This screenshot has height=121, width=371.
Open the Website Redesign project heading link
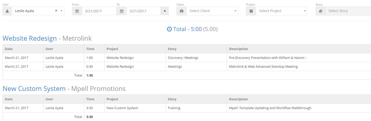[x=30, y=38]
